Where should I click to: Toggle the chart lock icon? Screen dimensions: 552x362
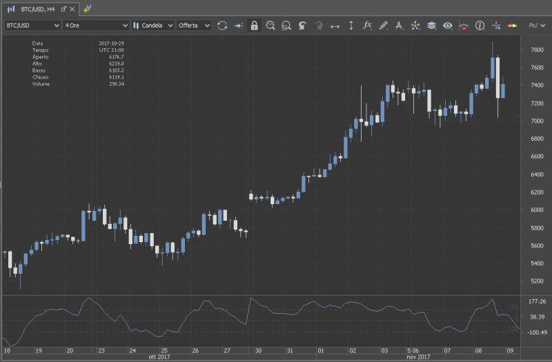254,26
